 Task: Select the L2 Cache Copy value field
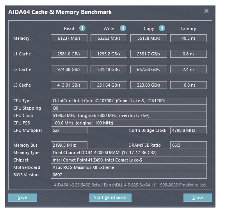tap(149, 69)
